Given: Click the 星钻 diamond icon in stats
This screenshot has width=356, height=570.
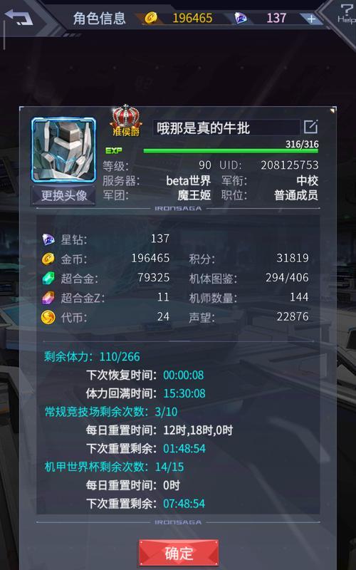Looking at the screenshot, I should [48, 239].
